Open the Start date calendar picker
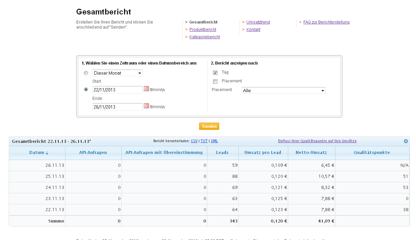 pos(146,89)
